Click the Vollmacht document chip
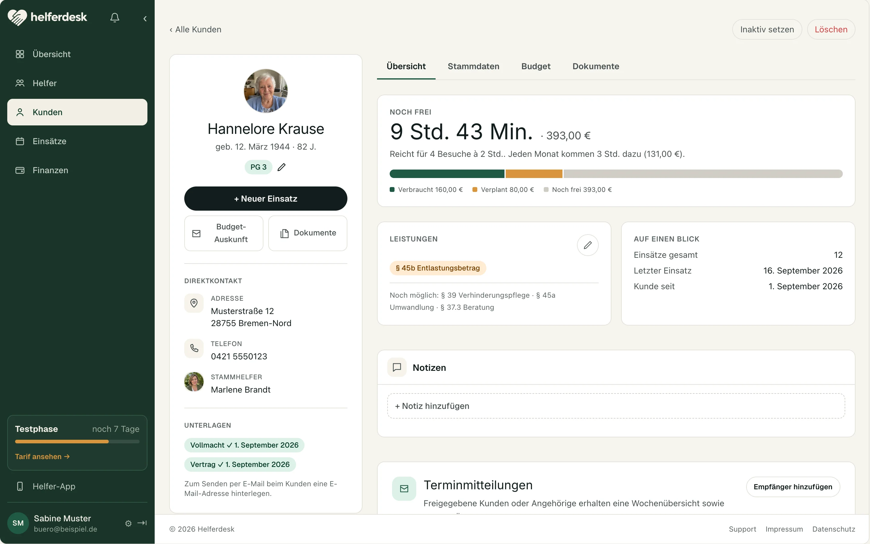 pos(244,445)
